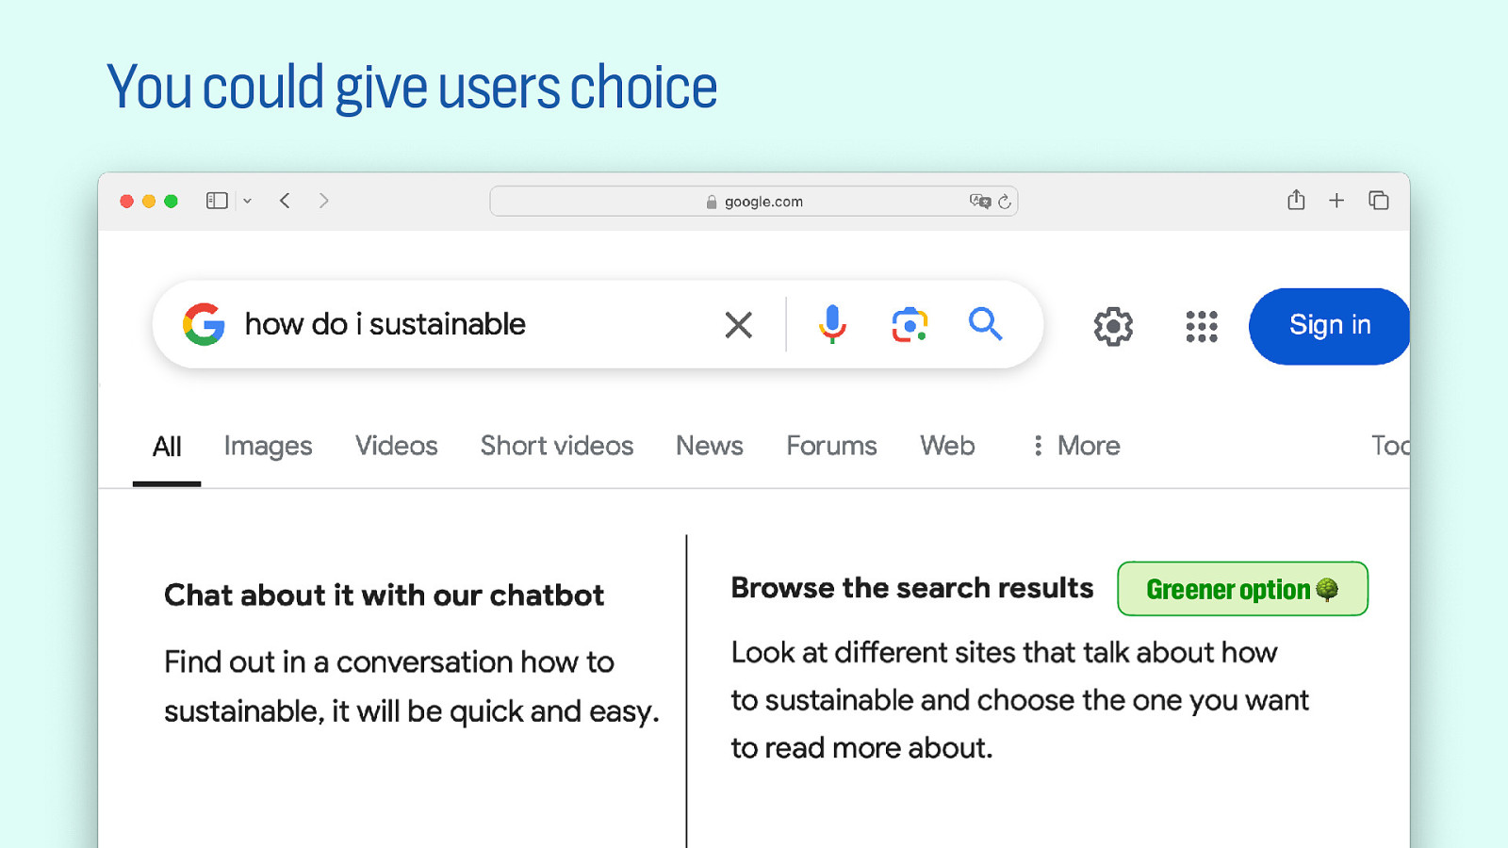Switch to the Videos tab
This screenshot has width=1508, height=848.
point(396,446)
